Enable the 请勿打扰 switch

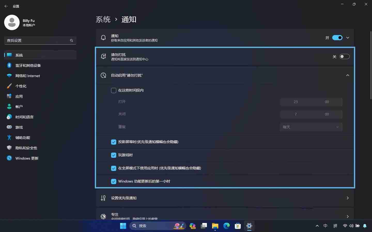click(x=345, y=56)
